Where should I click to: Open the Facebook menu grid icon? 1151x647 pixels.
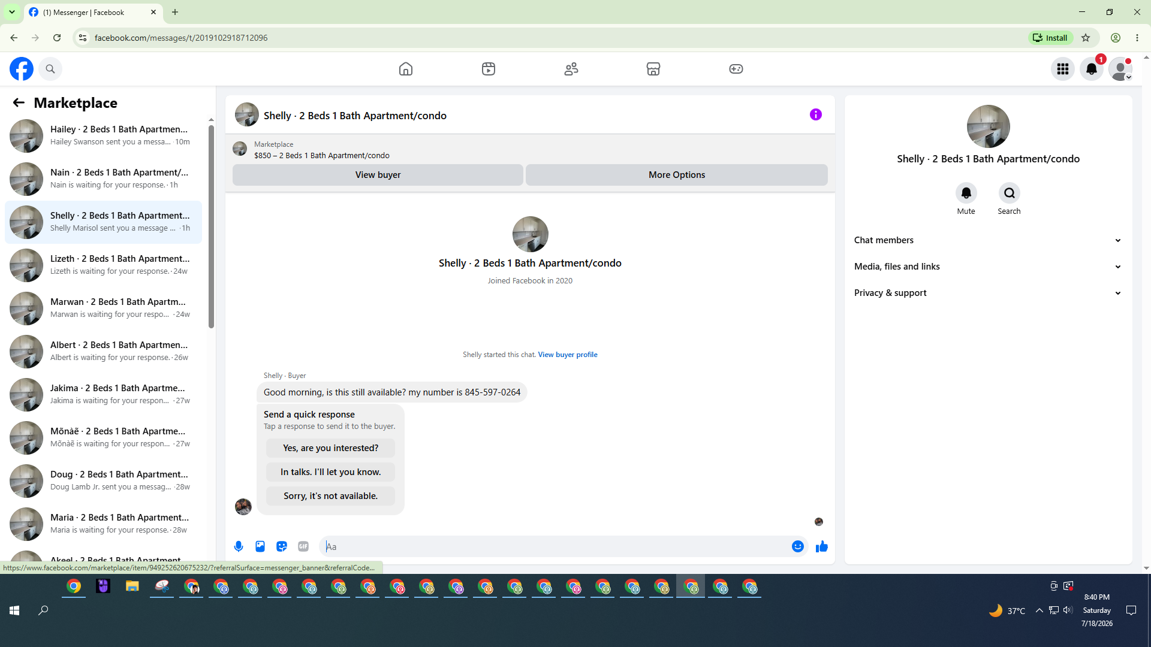click(1063, 69)
